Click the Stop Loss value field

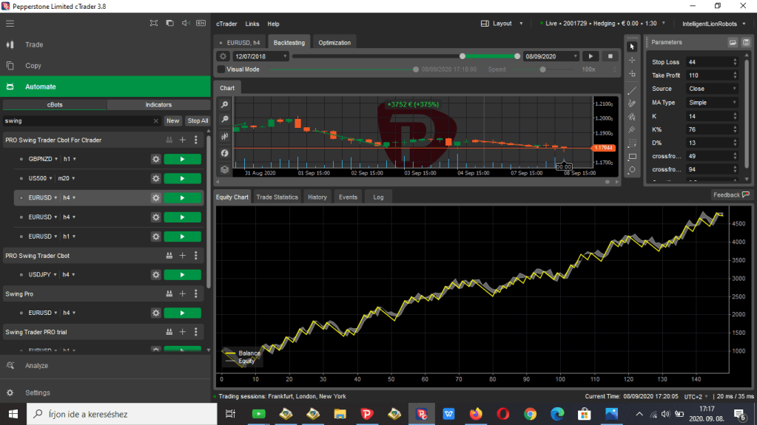pyautogui.click(x=707, y=62)
